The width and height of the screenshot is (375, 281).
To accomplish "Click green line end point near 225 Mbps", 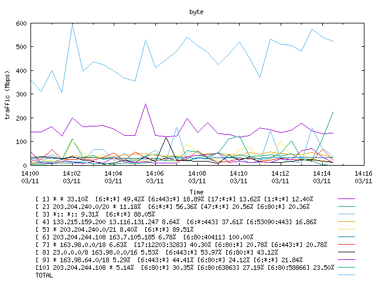I will coord(333,112).
